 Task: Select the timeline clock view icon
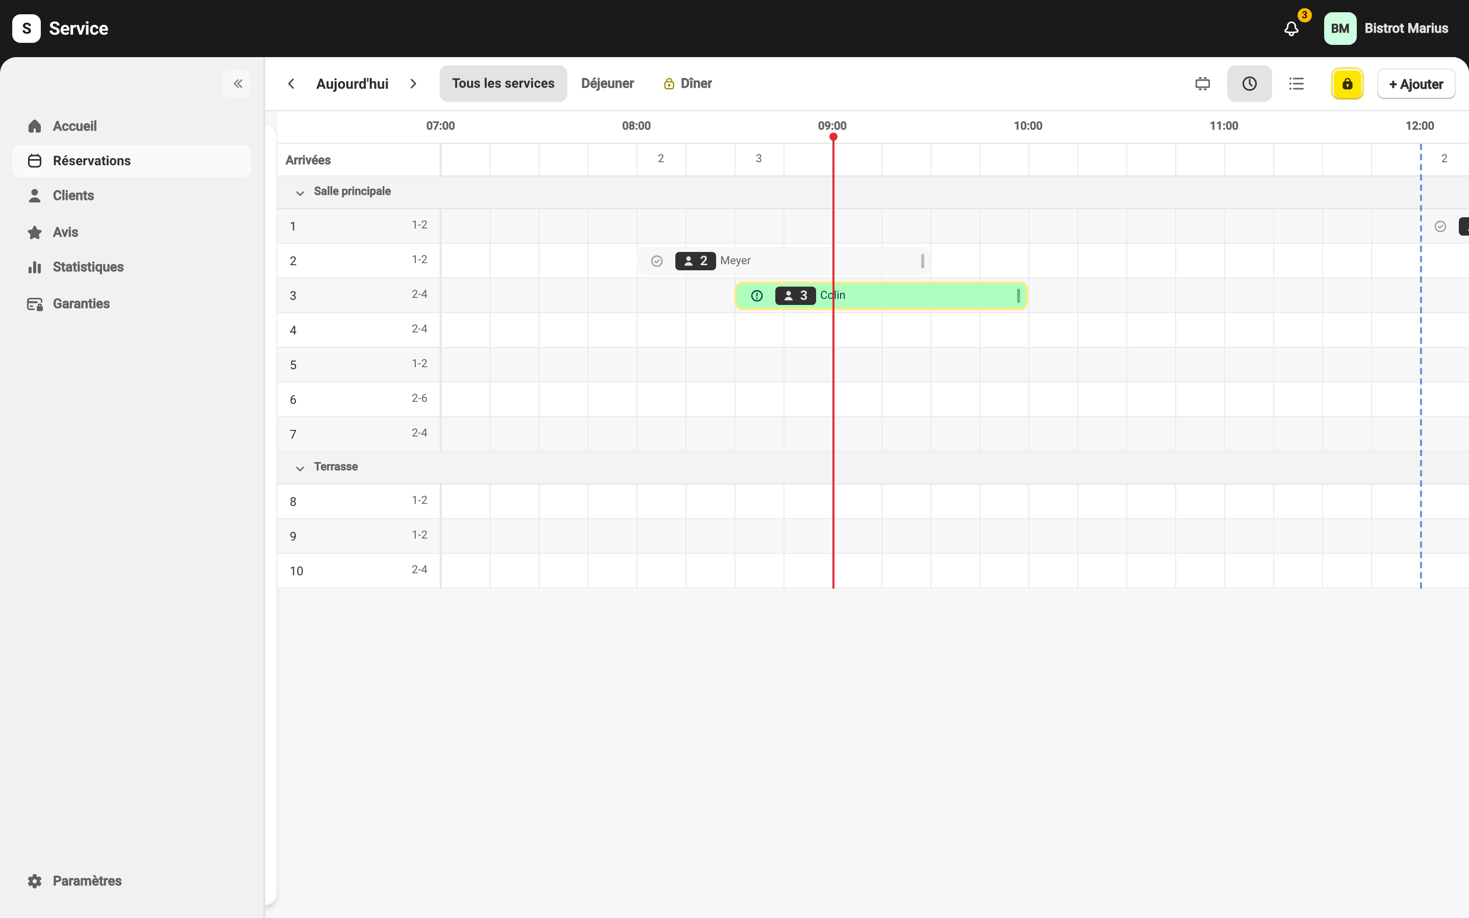point(1249,84)
